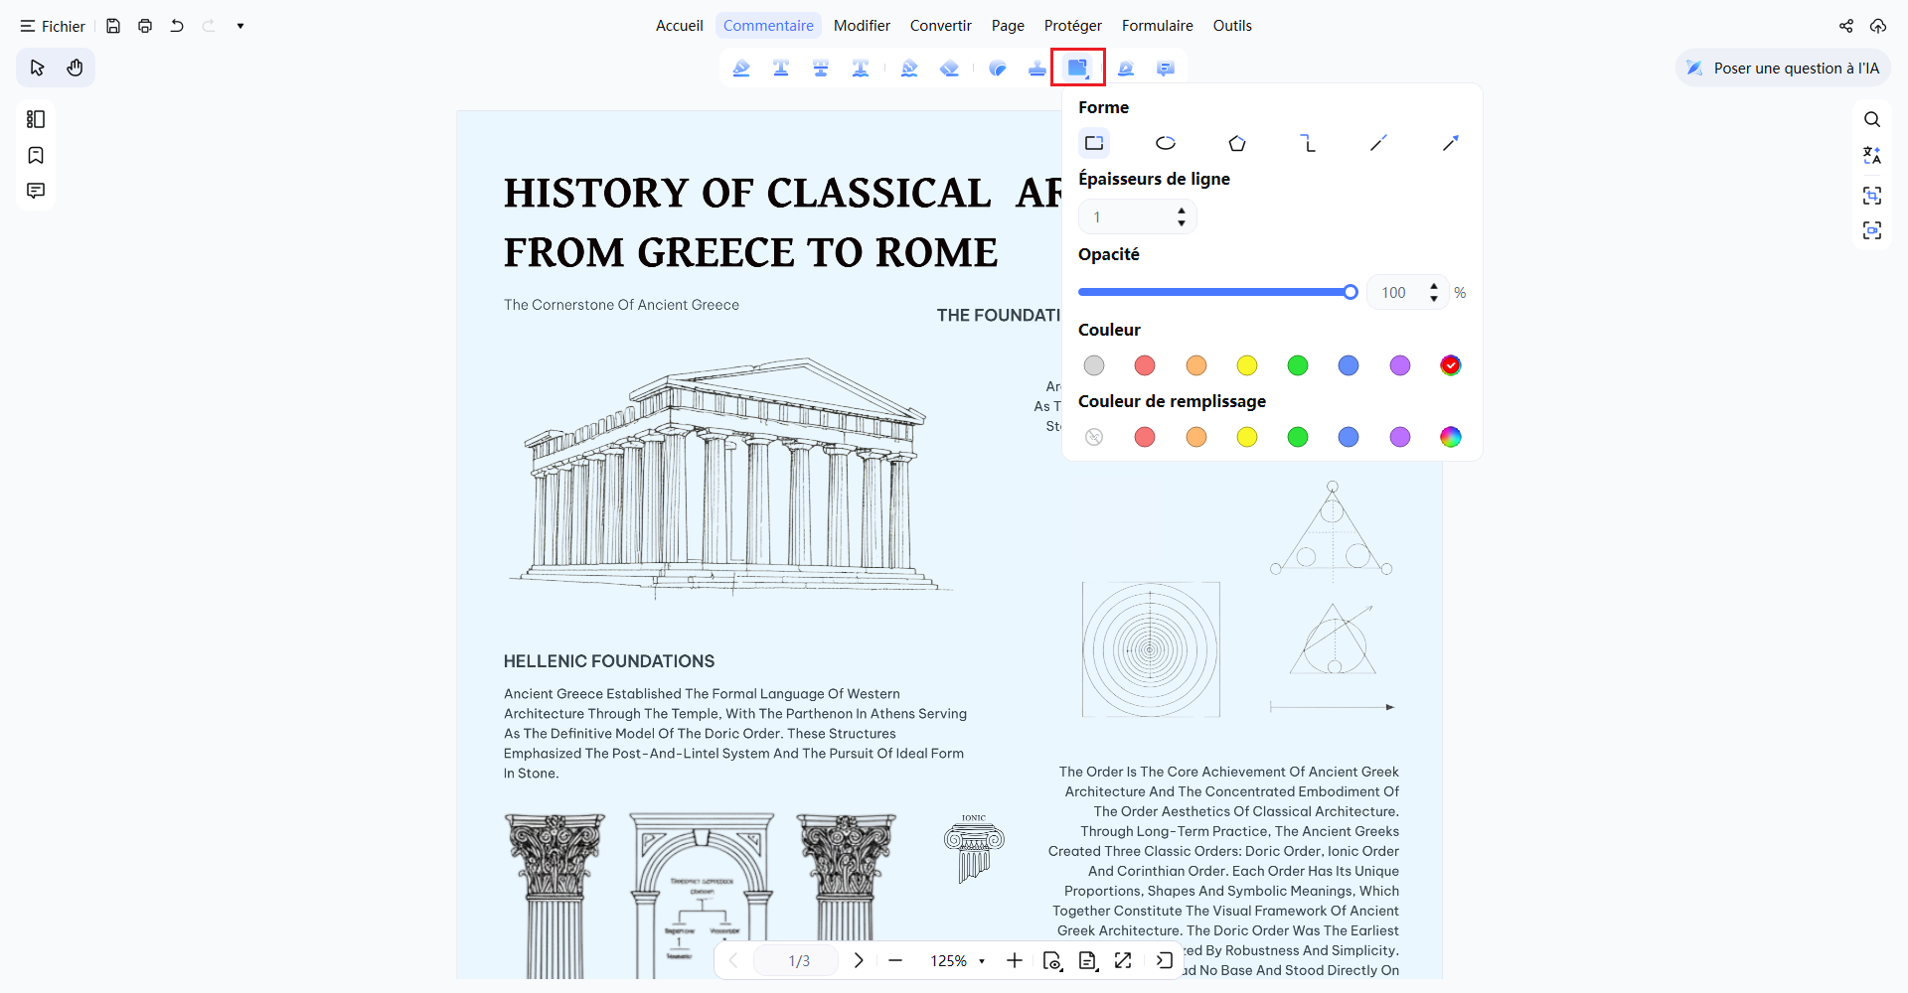The width and height of the screenshot is (1908, 993).
Task: Choose the arrow shape
Action: coord(1451,143)
